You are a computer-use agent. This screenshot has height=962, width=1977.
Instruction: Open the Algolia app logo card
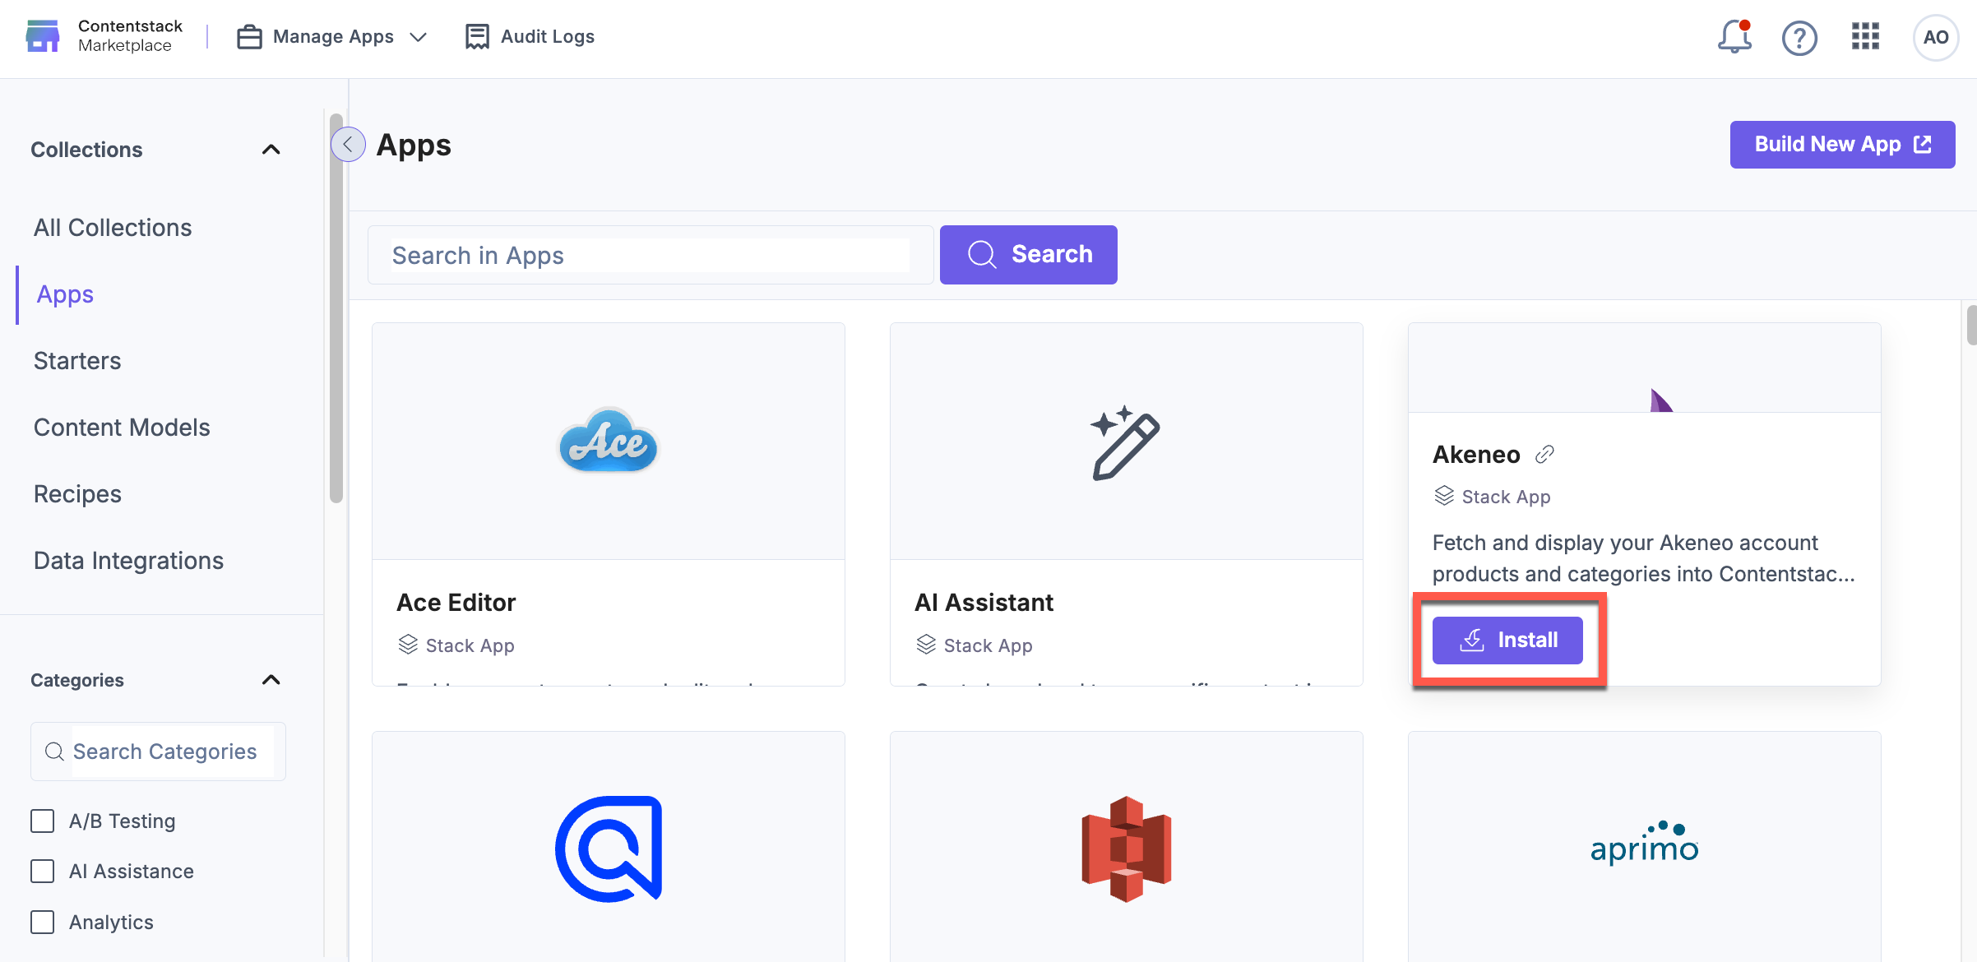[x=609, y=848]
